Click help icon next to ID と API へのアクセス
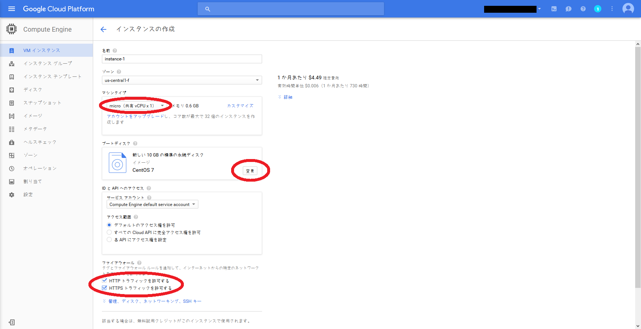 (x=149, y=188)
